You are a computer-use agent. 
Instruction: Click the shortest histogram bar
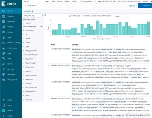[x=79, y=34]
